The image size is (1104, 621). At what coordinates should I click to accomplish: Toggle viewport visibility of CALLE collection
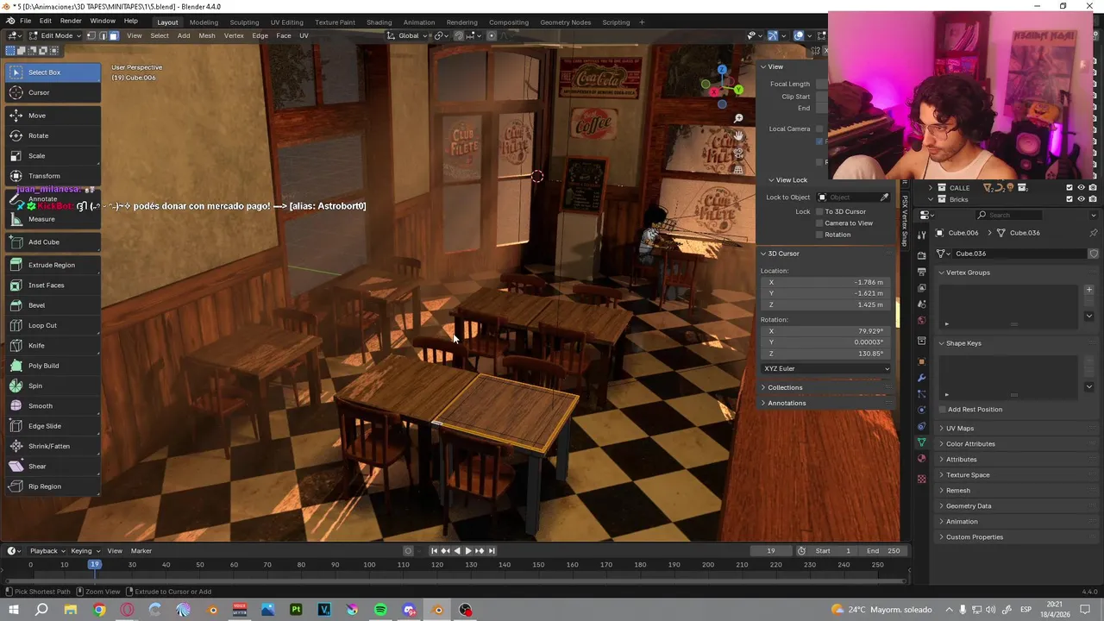pyautogui.click(x=1081, y=187)
